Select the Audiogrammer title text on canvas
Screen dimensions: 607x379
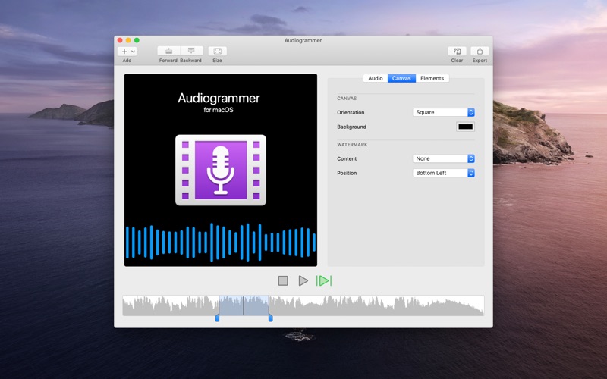click(x=219, y=98)
